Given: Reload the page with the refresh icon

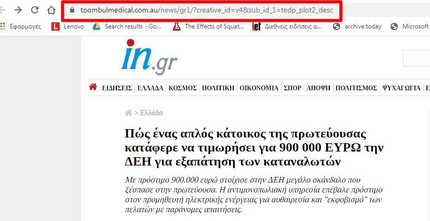Looking at the screenshot, I should coord(35,10).
